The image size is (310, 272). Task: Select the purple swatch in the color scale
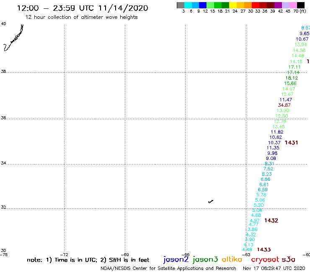click(x=278, y=5)
